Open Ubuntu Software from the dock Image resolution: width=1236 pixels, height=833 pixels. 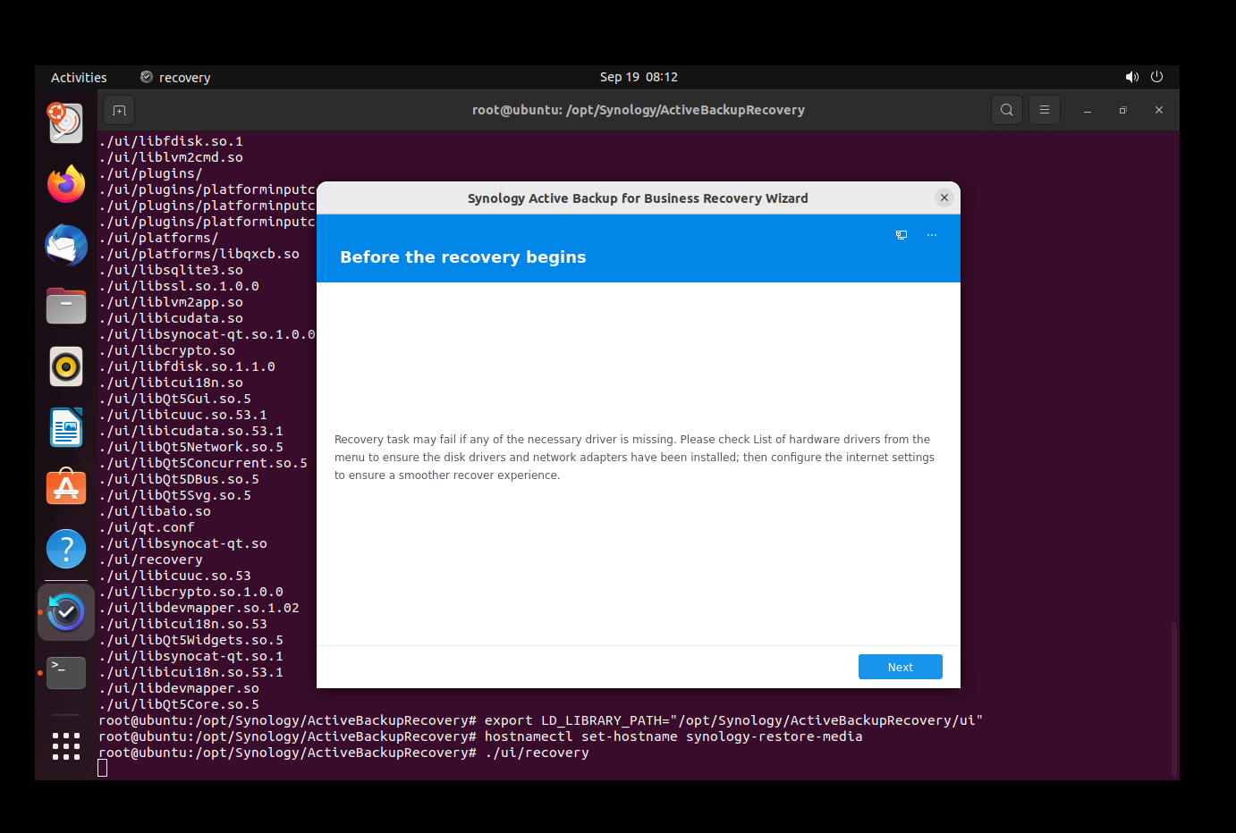[66, 488]
